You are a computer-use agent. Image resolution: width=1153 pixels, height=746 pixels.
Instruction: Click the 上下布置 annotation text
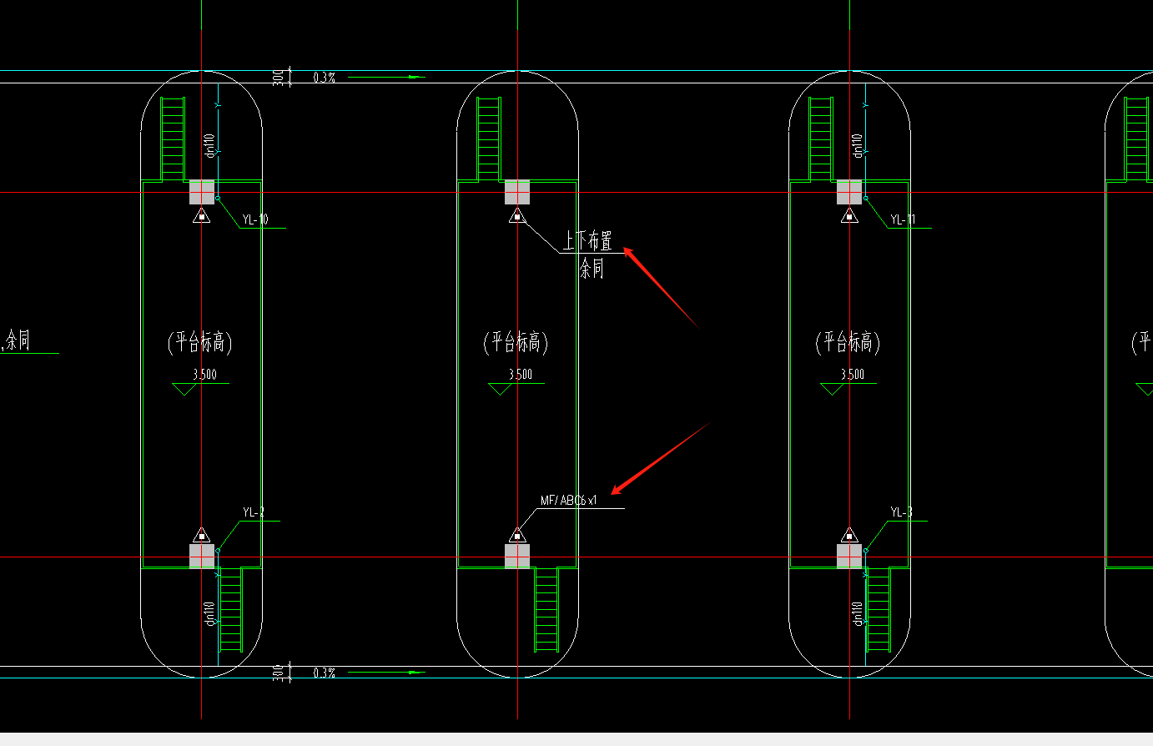point(587,242)
